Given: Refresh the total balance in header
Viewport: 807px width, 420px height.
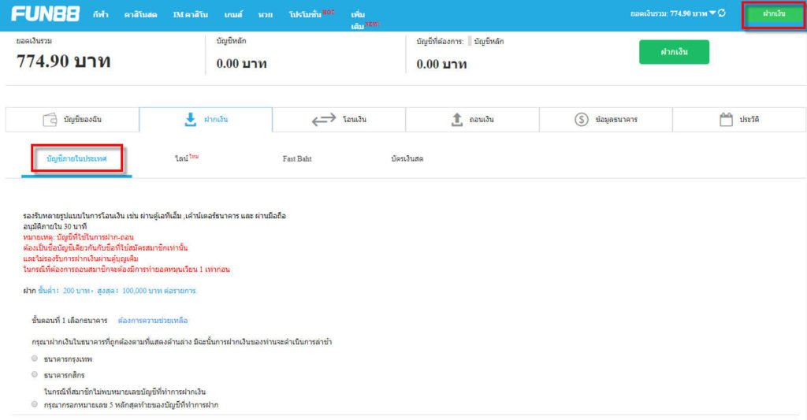Looking at the screenshot, I should tap(722, 13).
